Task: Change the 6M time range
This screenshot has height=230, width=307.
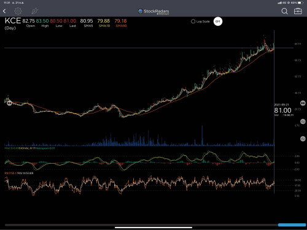Action: [218, 21]
